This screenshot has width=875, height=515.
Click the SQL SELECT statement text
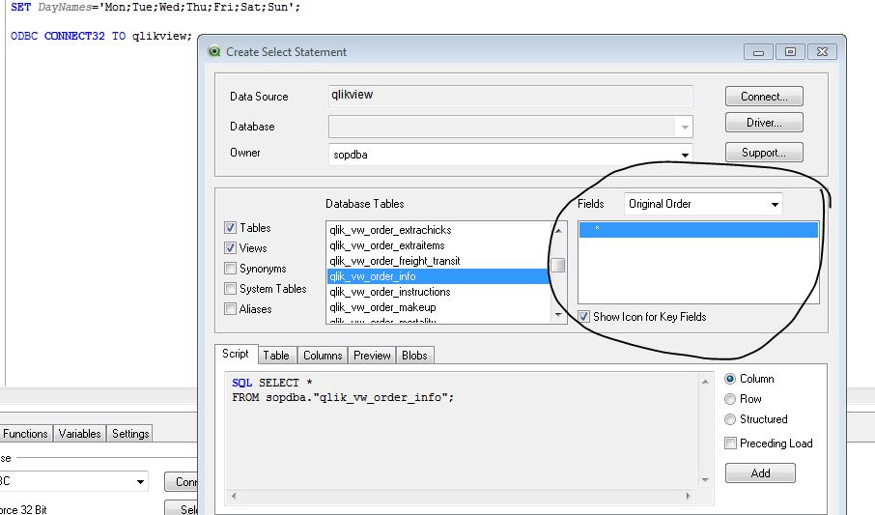(343, 390)
